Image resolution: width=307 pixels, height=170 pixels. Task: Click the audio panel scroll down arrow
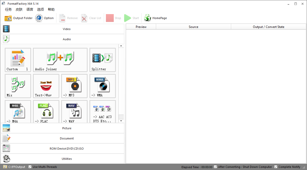coord(121,121)
